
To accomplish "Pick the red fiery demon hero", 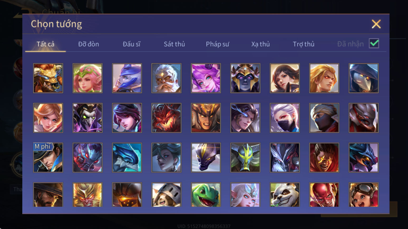I will point(166,118).
